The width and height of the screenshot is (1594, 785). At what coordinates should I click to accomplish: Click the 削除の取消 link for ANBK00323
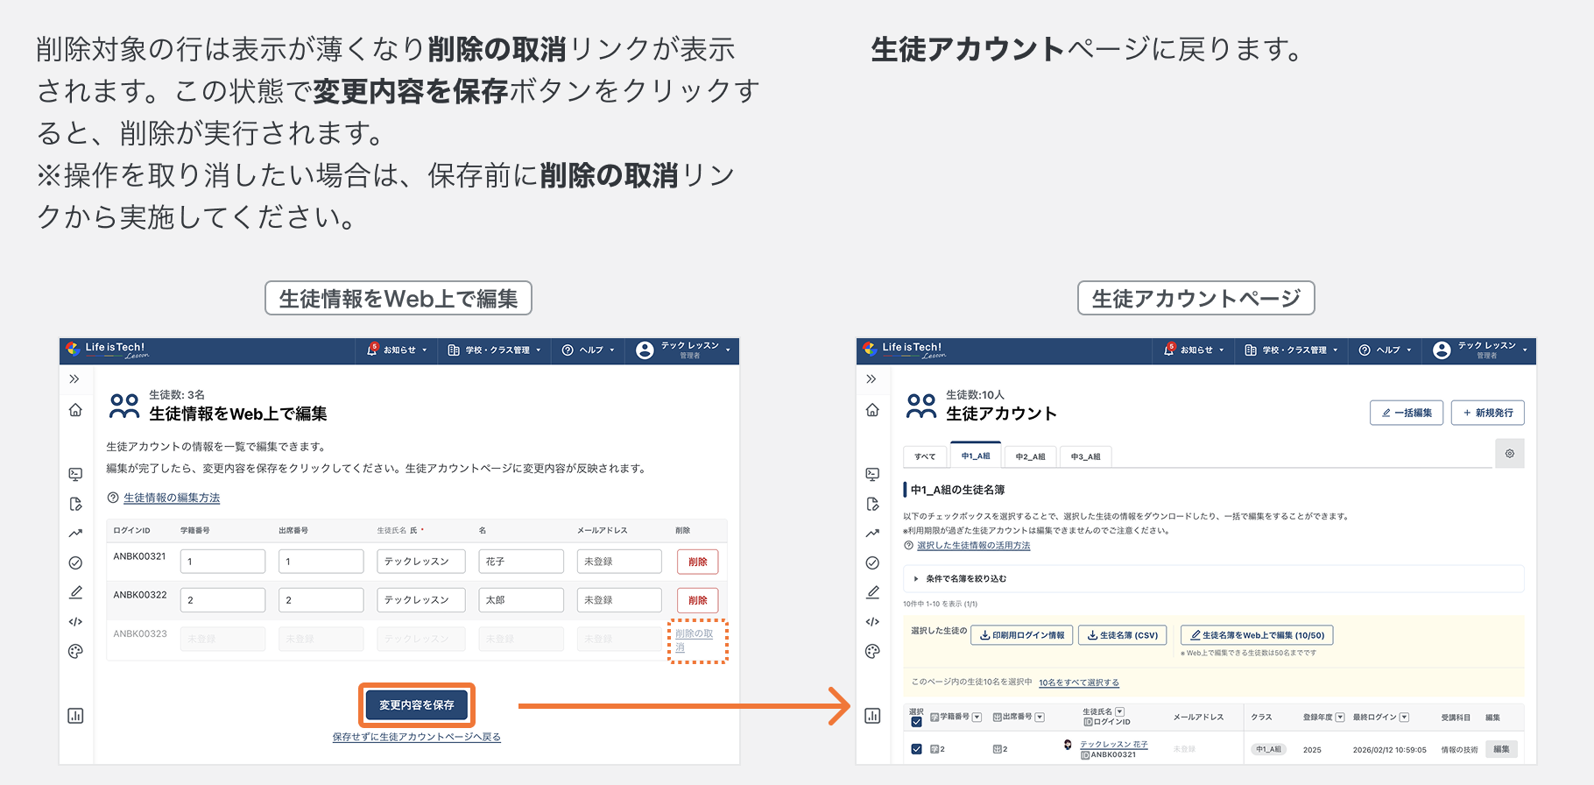click(x=694, y=640)
